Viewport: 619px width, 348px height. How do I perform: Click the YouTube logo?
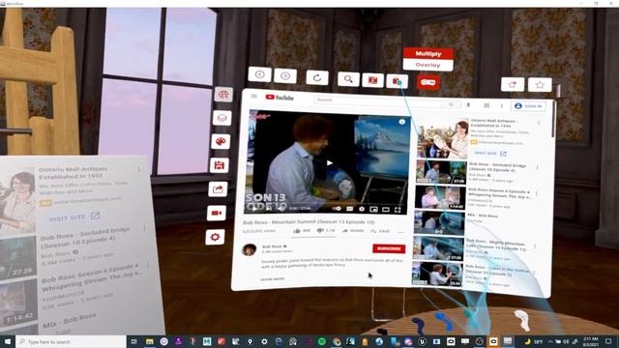coord(280,98)
